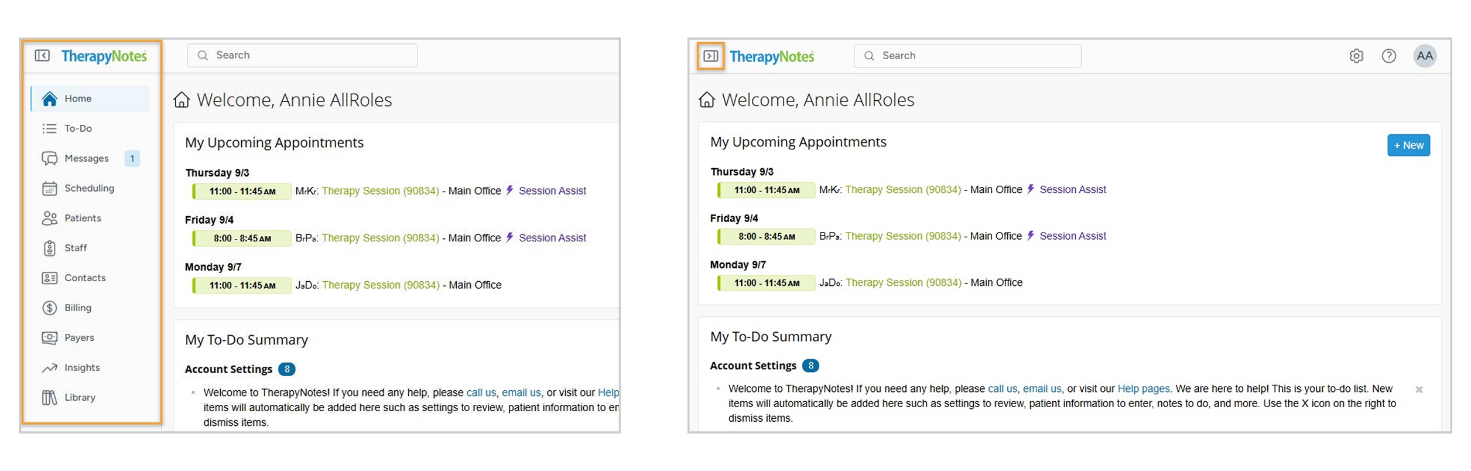Click Session Assist for Friday, left screenshot
Image resolution: width=1471 pixels, height=471 pixels.
coord(552,238)
